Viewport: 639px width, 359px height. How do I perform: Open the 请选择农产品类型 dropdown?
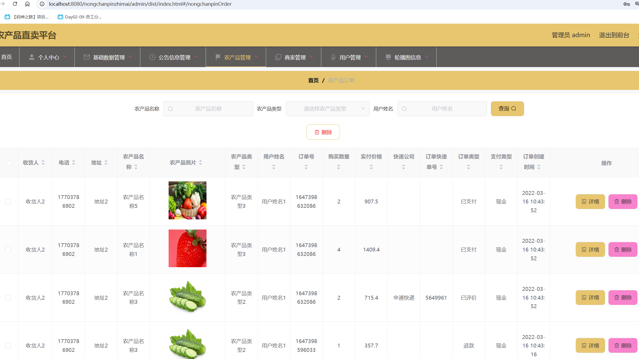[327, 109]
